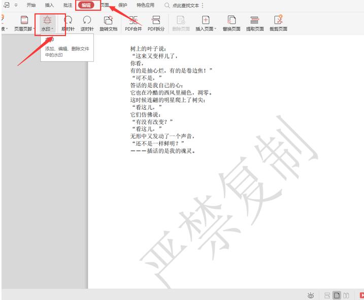This screenshot has width=364, height=300.
Task: Select single page view icon
Action: point(337,295)
